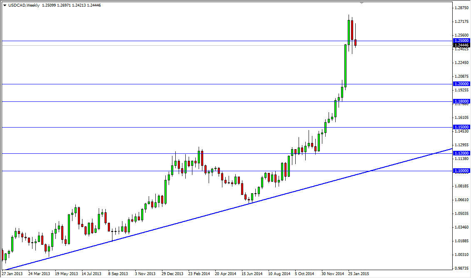Click the 1.12000 support level tag
The width and height of the screenshot is (471, 278).
click(461, 154)
